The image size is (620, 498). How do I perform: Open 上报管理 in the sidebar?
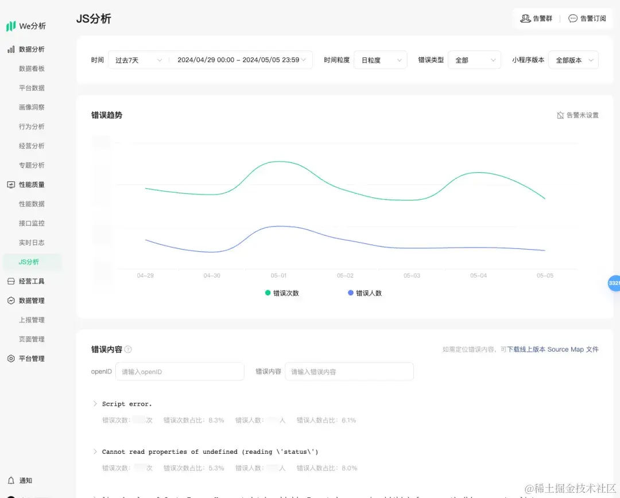click(x=32, y=320)
